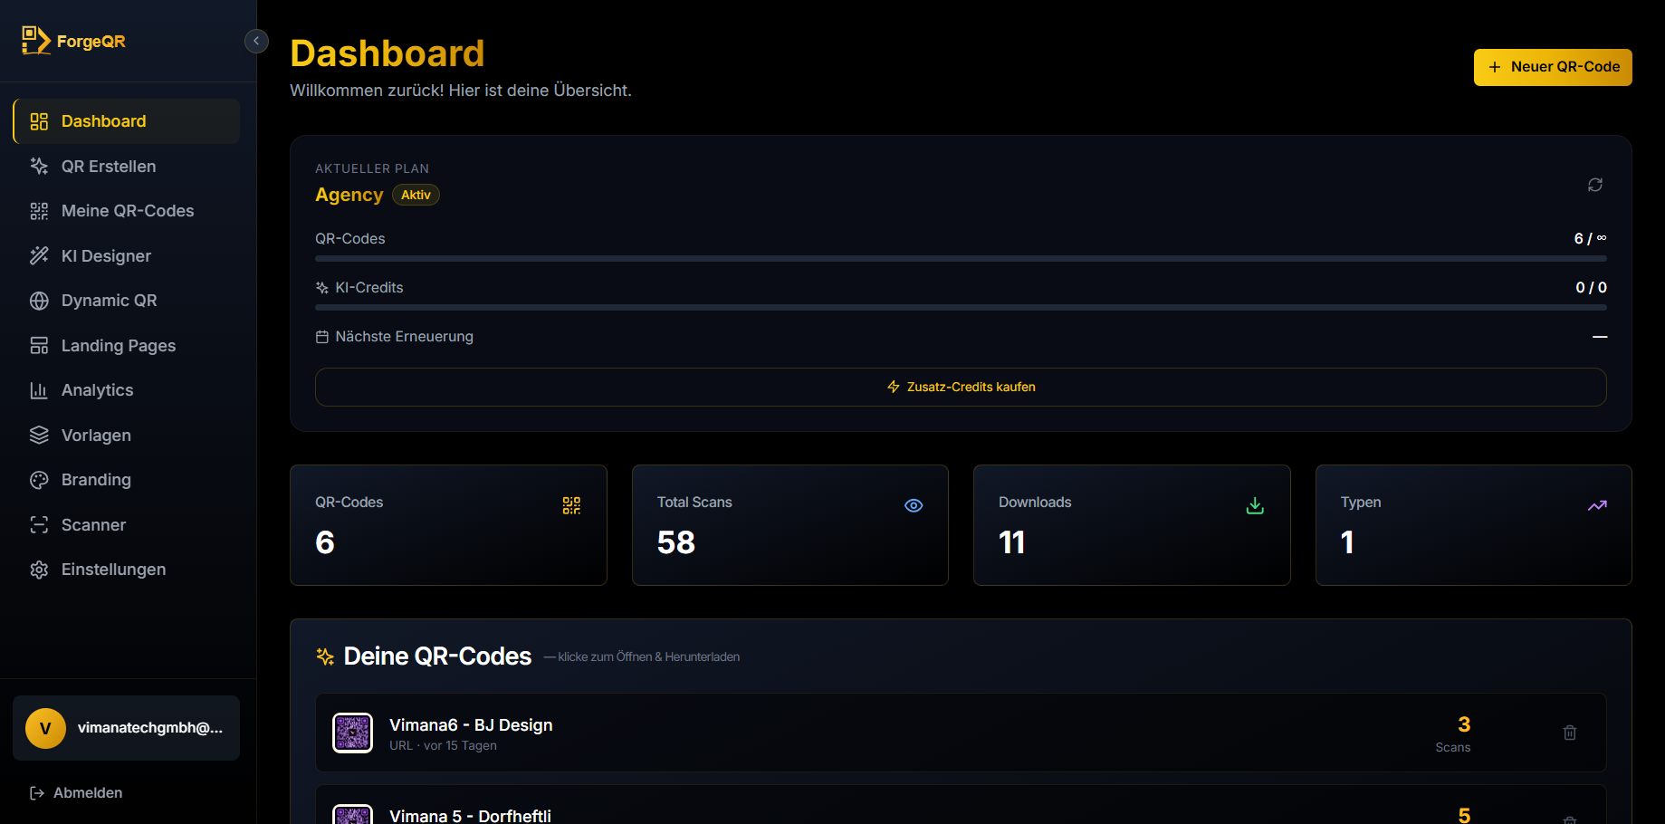Open the Vimana6 - BJ Design entry
The height and width of the screenshot is (824, 1665).
(x=961, y=733)
